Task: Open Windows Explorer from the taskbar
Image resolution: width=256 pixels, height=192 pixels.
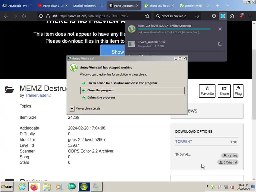Action: coord(47,186)
